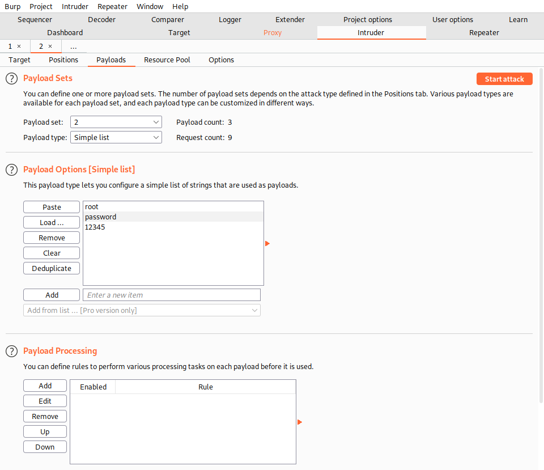Click the Payload Processing help icon
This screenshot has height=470, width=544.
(11, 352)
